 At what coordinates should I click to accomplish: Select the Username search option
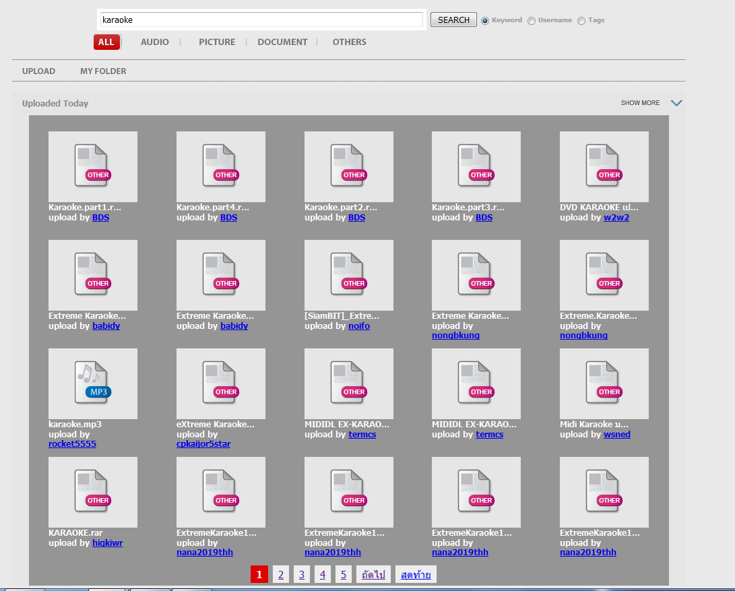pyautogui.click(x=532, y=20)
